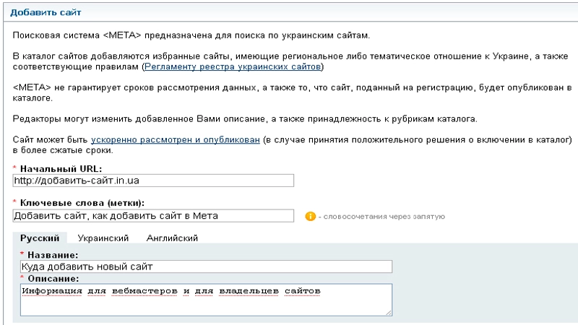Click the Название label

53,255
